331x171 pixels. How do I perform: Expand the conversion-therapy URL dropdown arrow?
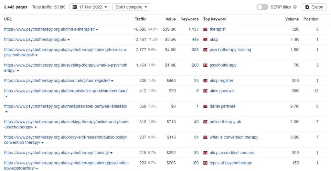click(x=42, y=143)
